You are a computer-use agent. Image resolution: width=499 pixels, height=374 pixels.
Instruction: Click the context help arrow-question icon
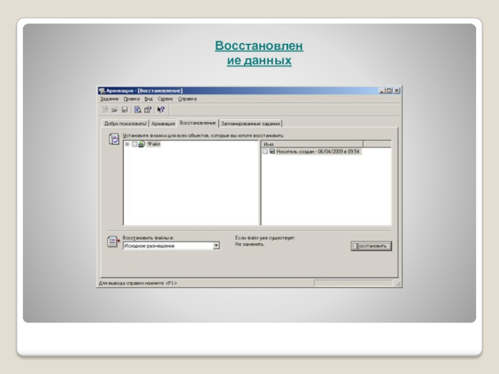161,110
